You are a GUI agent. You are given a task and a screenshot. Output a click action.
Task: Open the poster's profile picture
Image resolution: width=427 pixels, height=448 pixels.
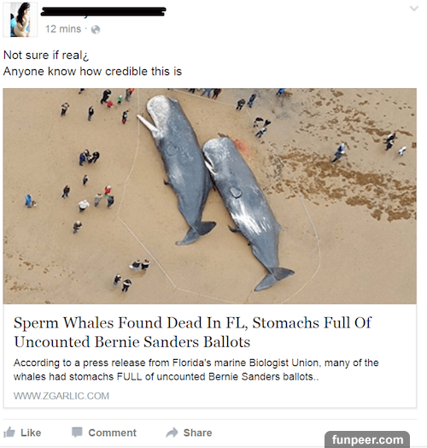click(20, 20)
